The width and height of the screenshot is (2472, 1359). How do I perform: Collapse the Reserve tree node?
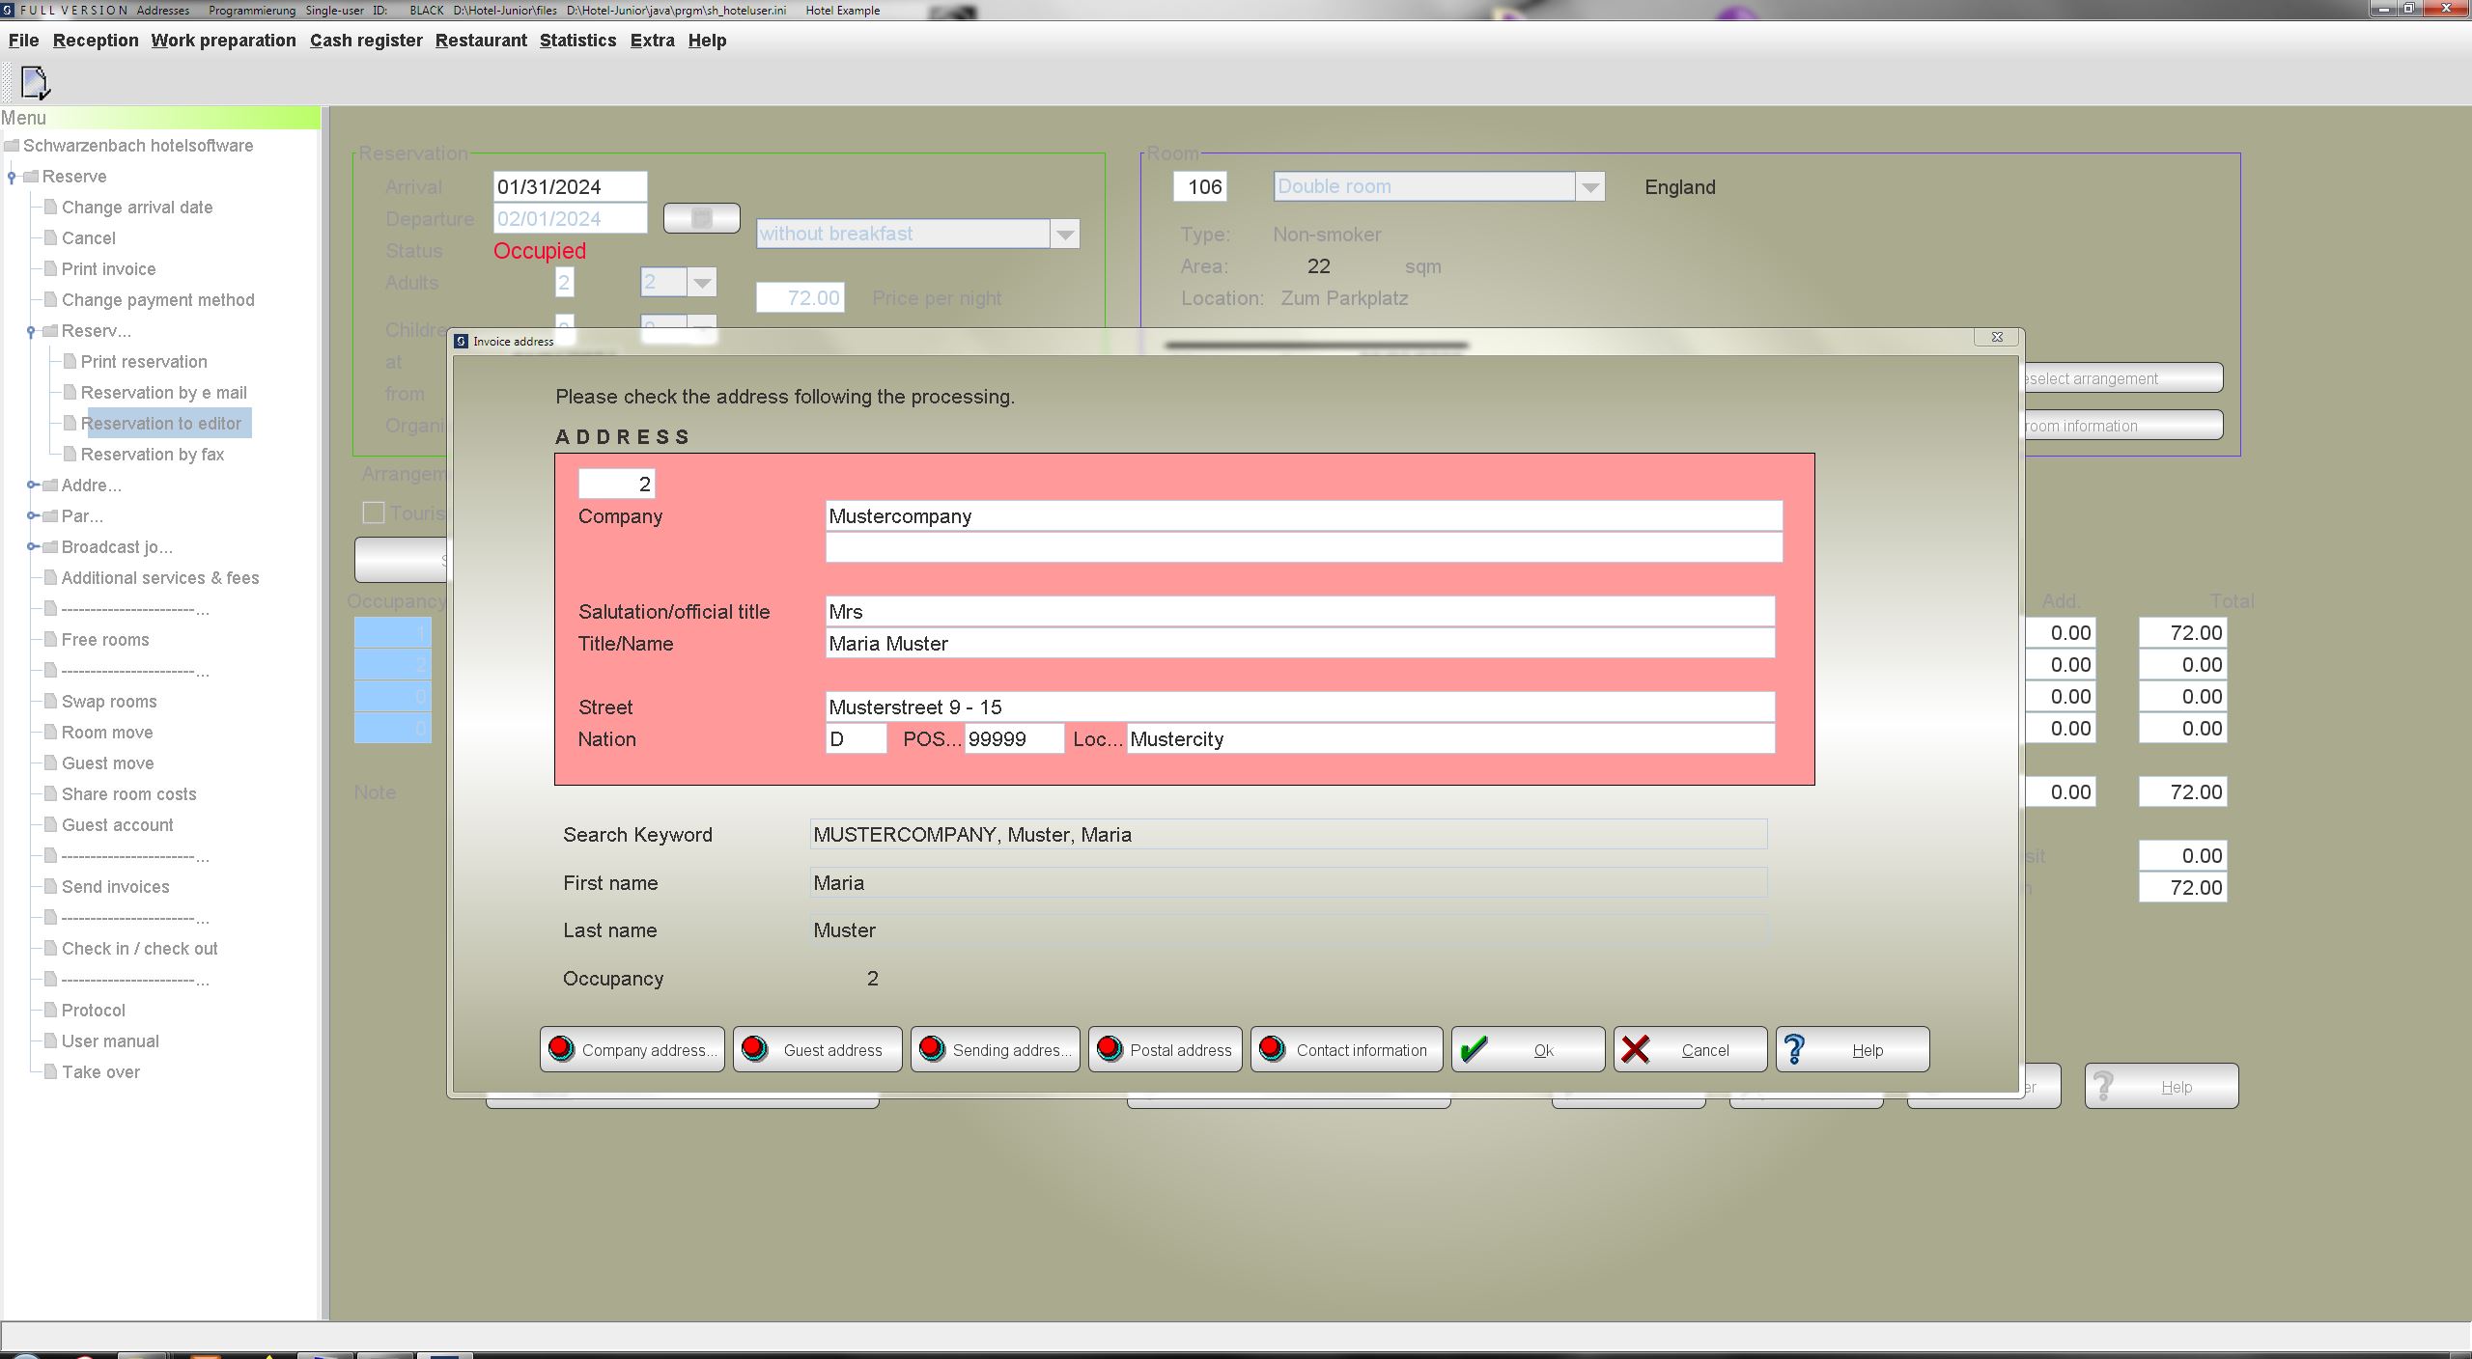[x=12, y=177]
